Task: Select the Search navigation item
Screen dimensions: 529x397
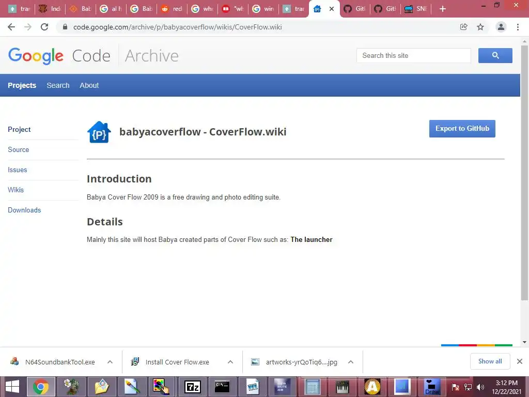Action: click(58, 85)
